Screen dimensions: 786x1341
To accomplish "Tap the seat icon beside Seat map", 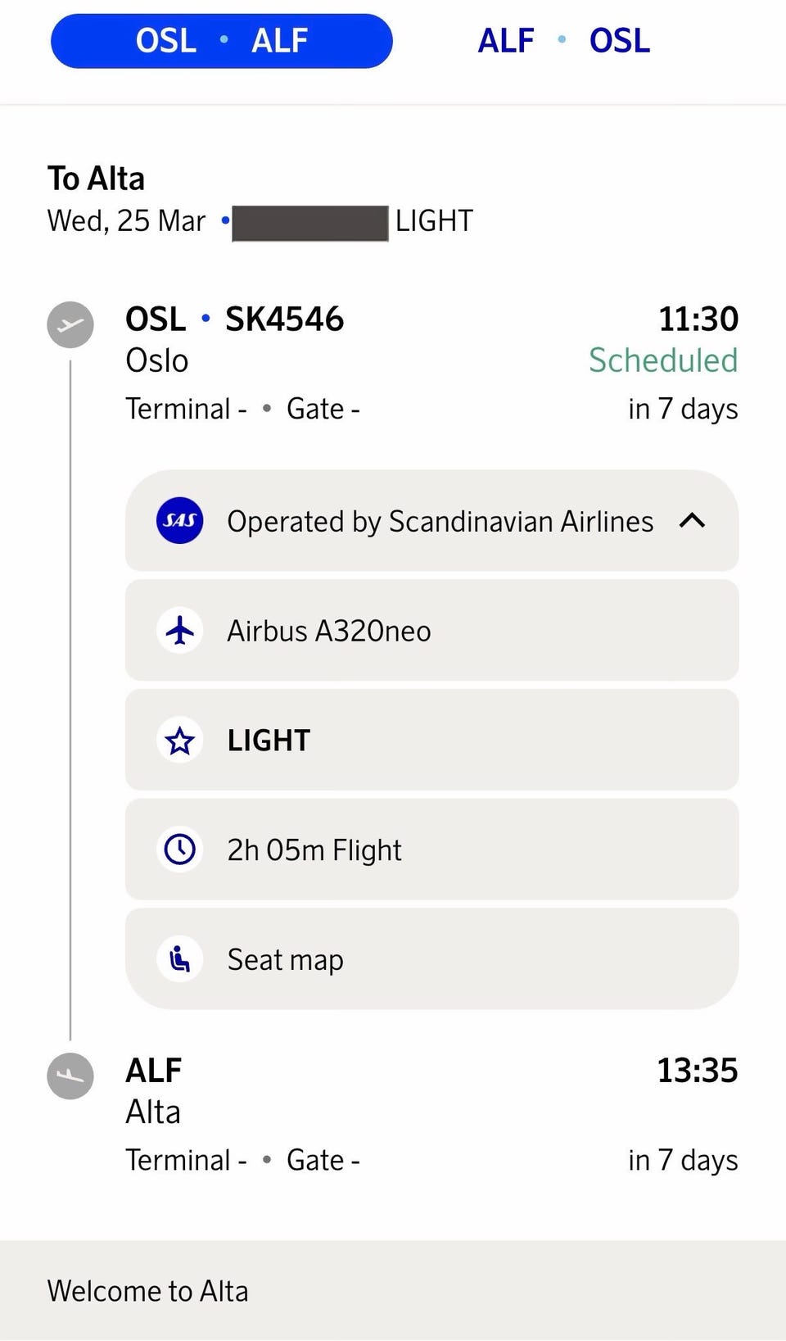I will [x=180, y=959].
